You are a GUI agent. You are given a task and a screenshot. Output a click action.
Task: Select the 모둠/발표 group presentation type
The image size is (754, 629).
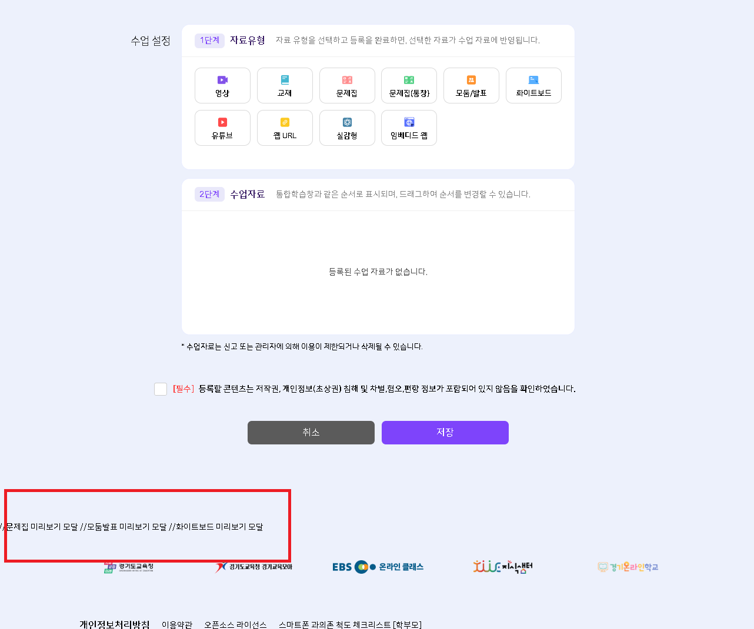(x=471, y=86)
